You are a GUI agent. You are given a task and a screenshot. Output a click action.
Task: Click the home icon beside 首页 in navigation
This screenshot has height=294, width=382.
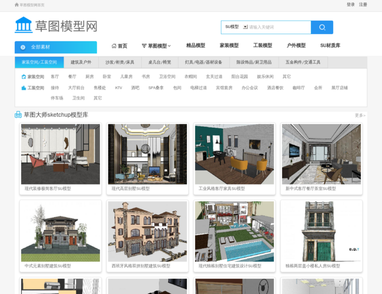click(114, 46)
